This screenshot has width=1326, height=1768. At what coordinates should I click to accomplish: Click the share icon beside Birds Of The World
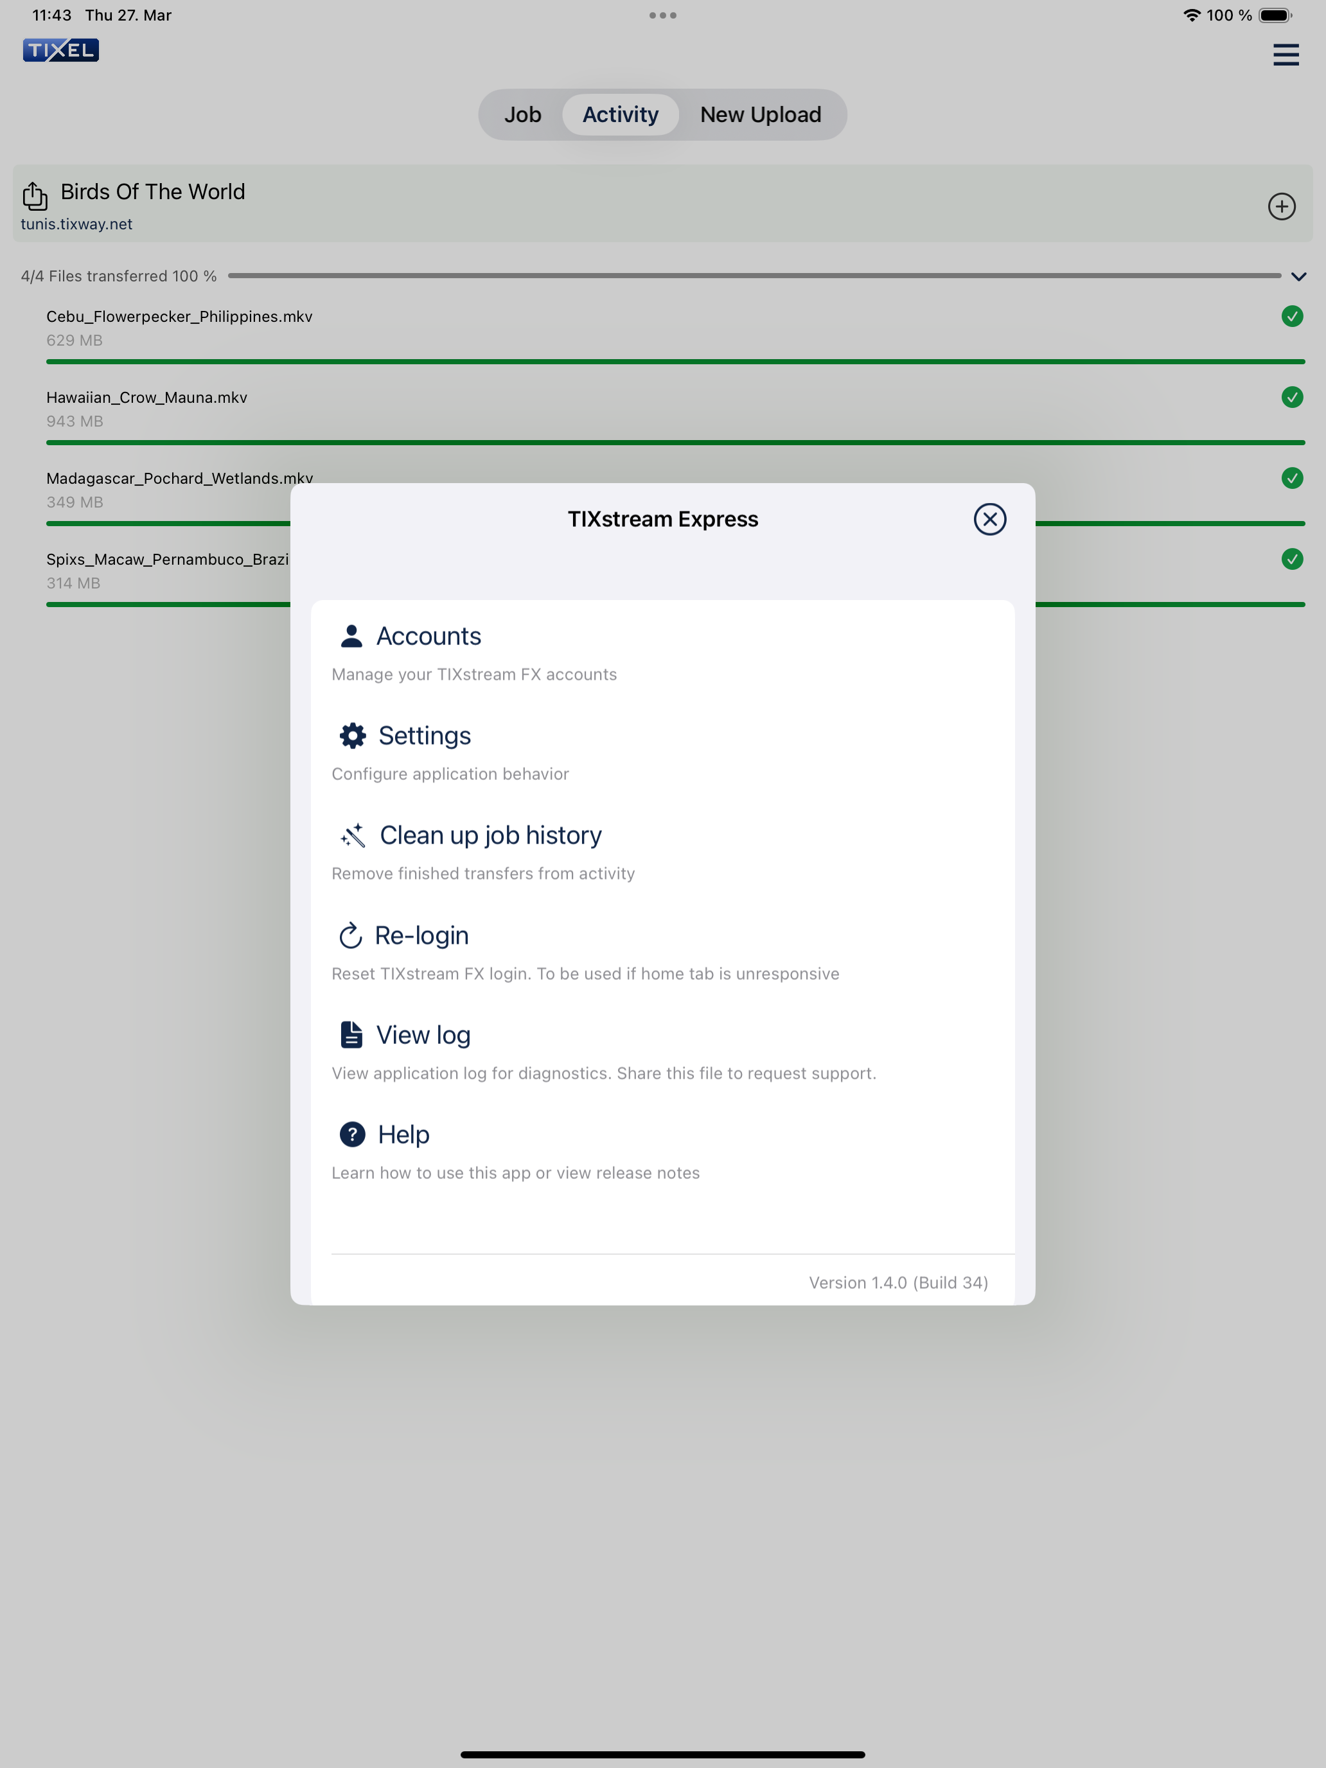tap(34, 195)
